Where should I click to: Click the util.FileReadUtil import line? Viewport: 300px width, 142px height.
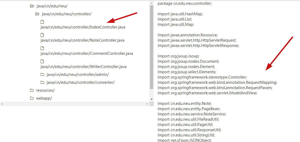[188, 119]
